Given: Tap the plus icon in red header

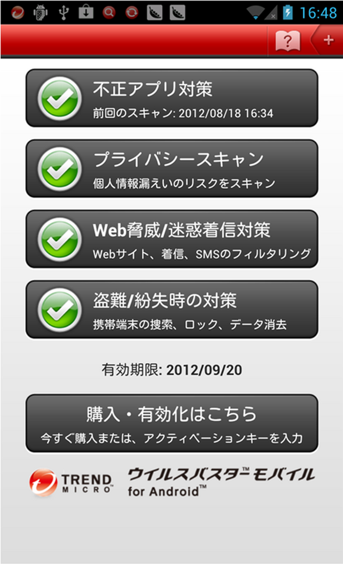Looking at the screenshot, I should pyautogui.click(x=328, y=40).
